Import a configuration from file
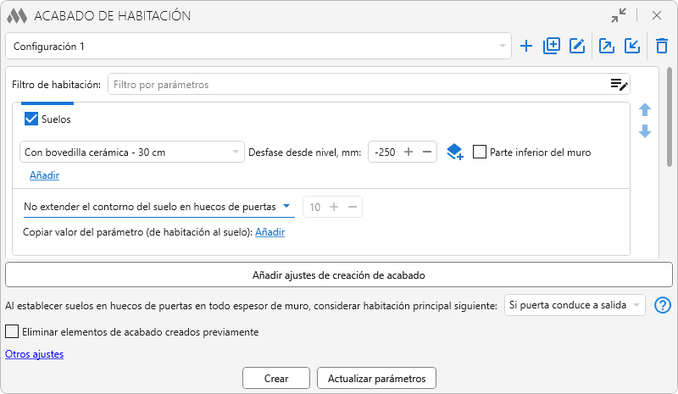 coord(631,47)
